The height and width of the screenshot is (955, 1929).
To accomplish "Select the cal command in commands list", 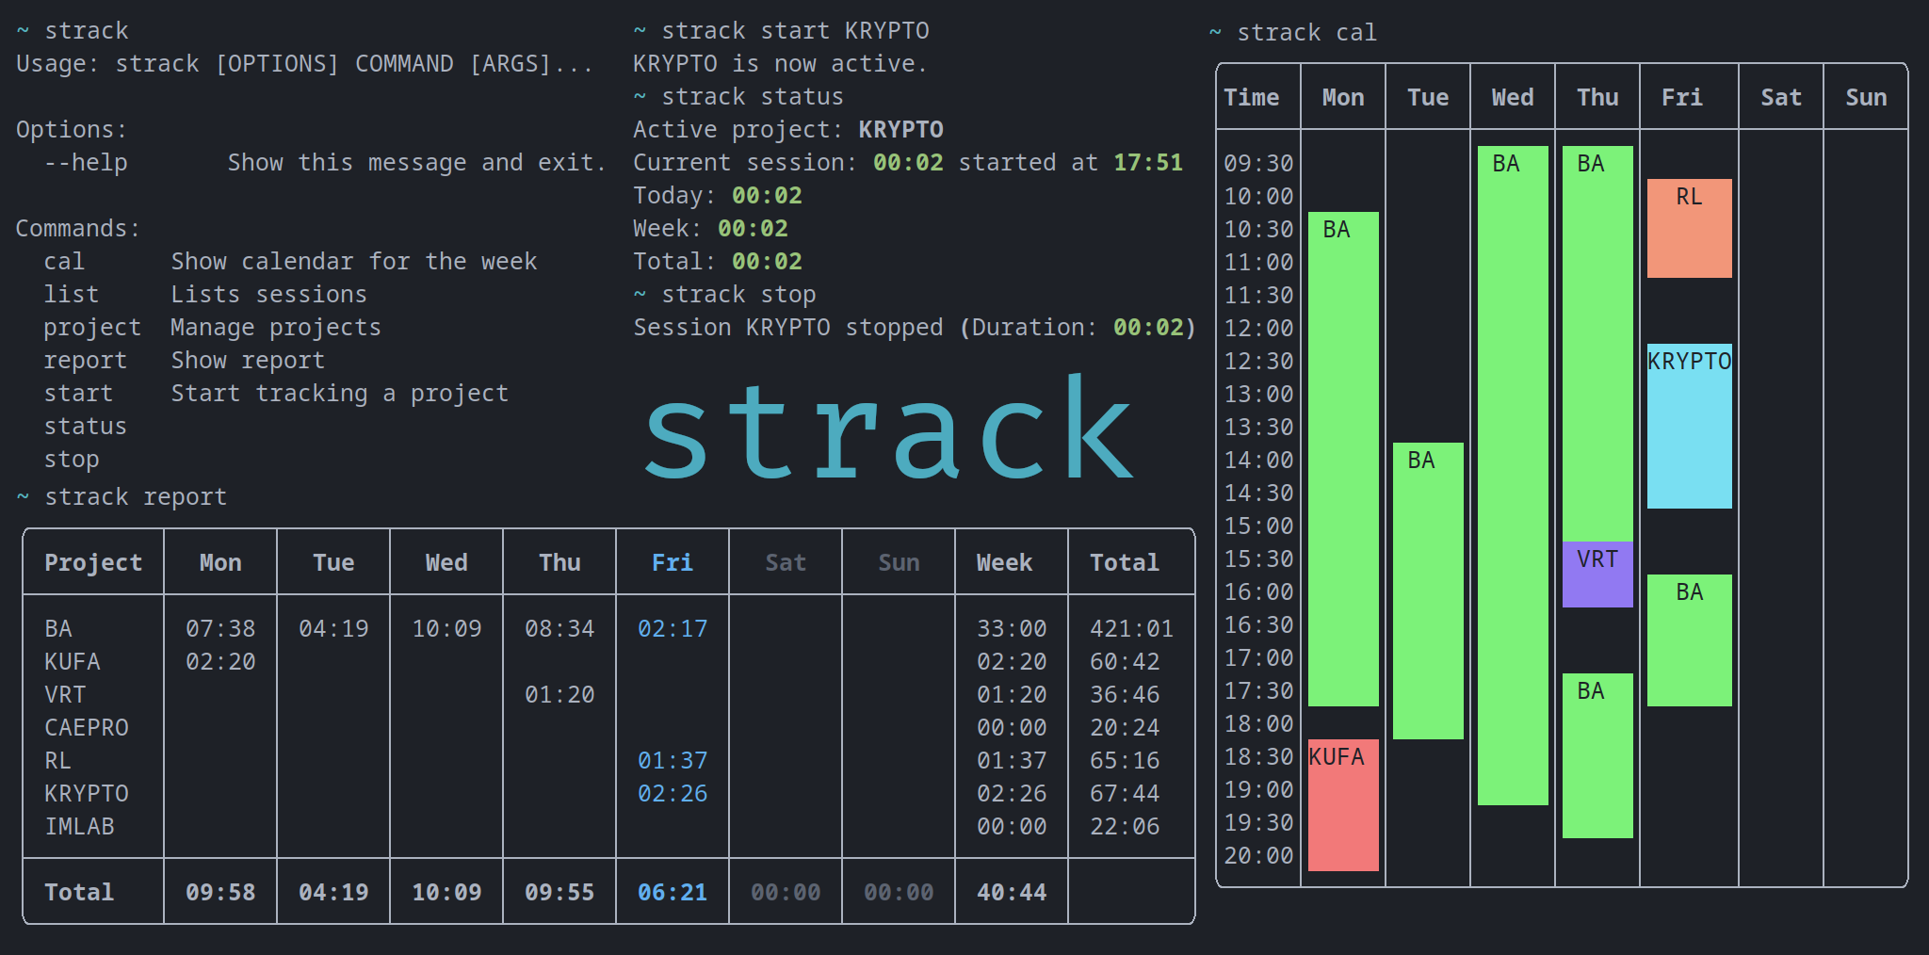I will [x=64, y=262].
